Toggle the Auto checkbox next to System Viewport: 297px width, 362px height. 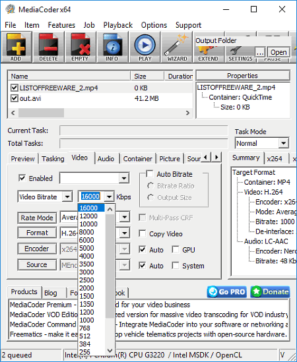(x=143, y=266)
